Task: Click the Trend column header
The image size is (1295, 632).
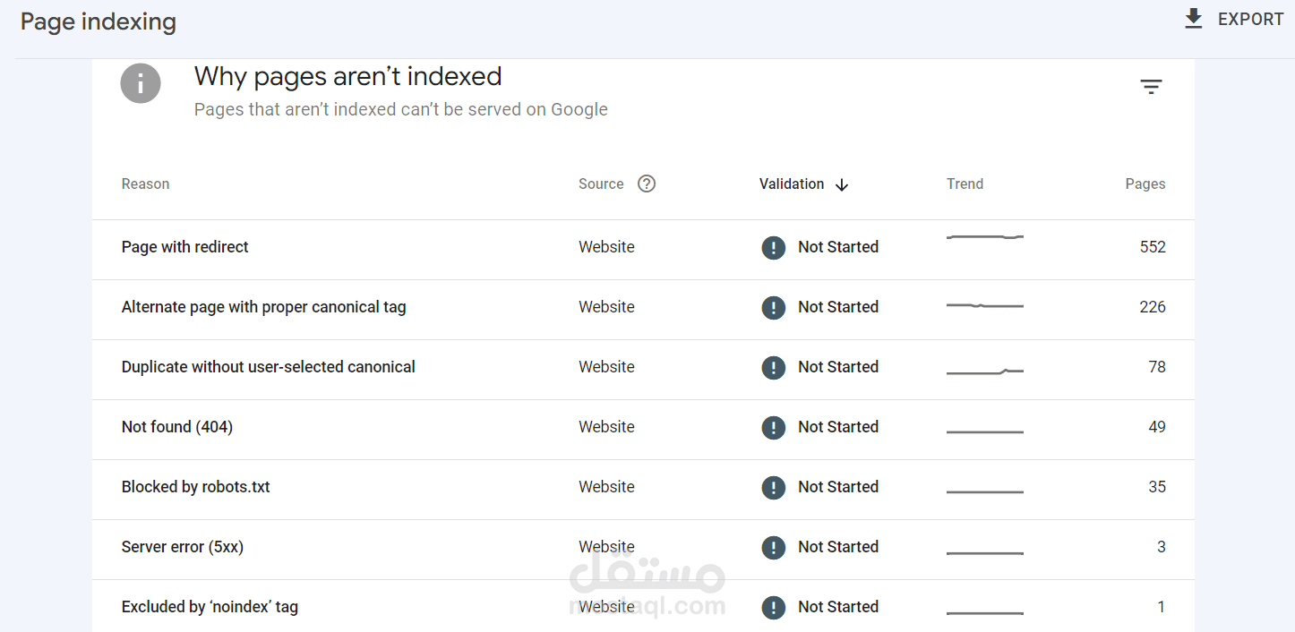Action: tap(965, 184)
